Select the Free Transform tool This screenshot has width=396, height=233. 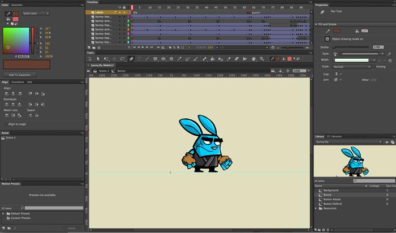106,59
